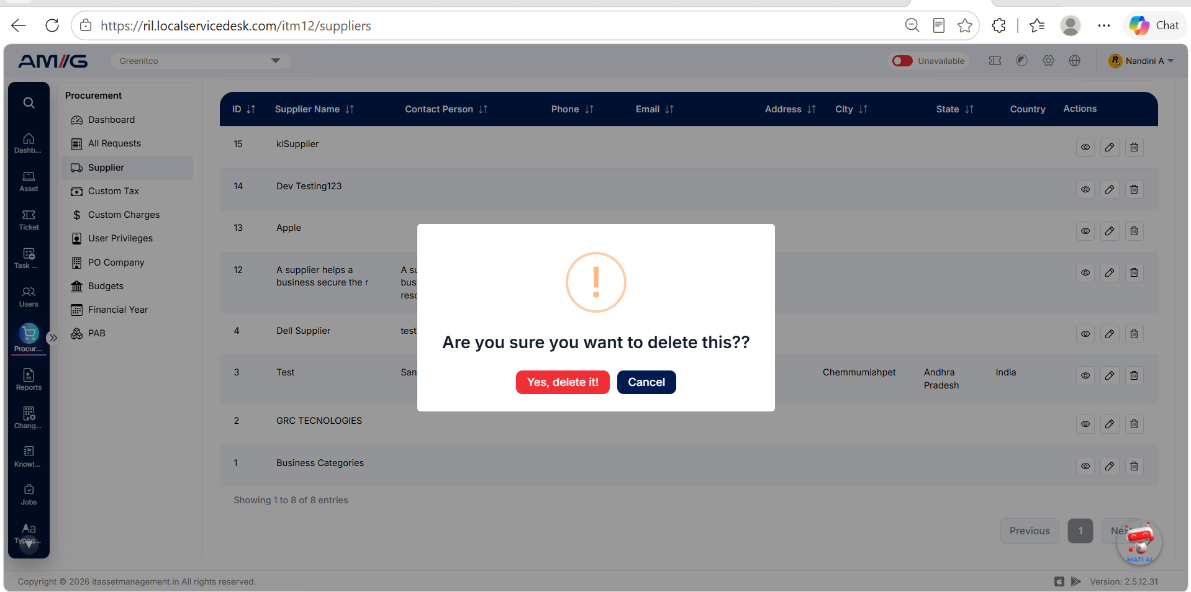Open PO Company menu item
This screenshot has height=592, width=1191.
(116, 262)
